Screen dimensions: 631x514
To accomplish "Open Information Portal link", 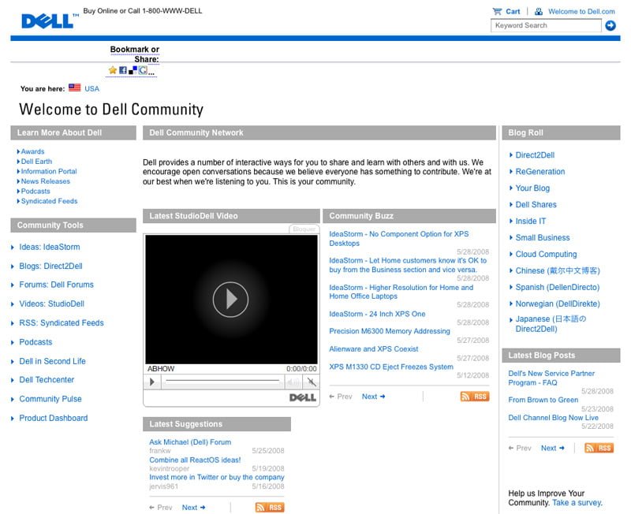I will click(x=49, y=171).
